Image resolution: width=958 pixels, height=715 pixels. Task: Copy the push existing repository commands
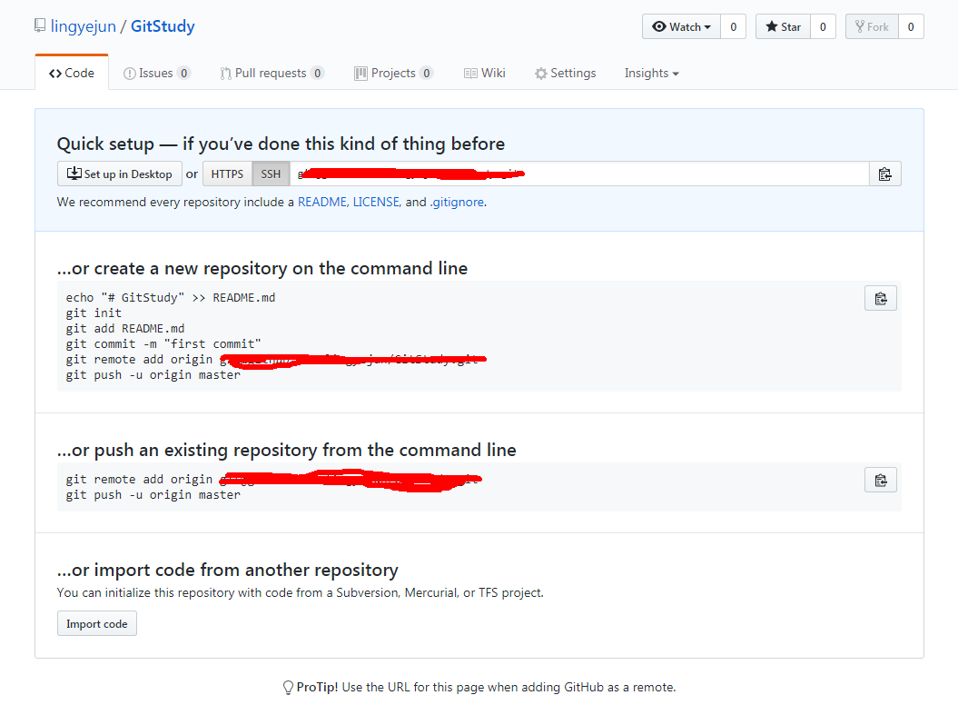(881, 480)
